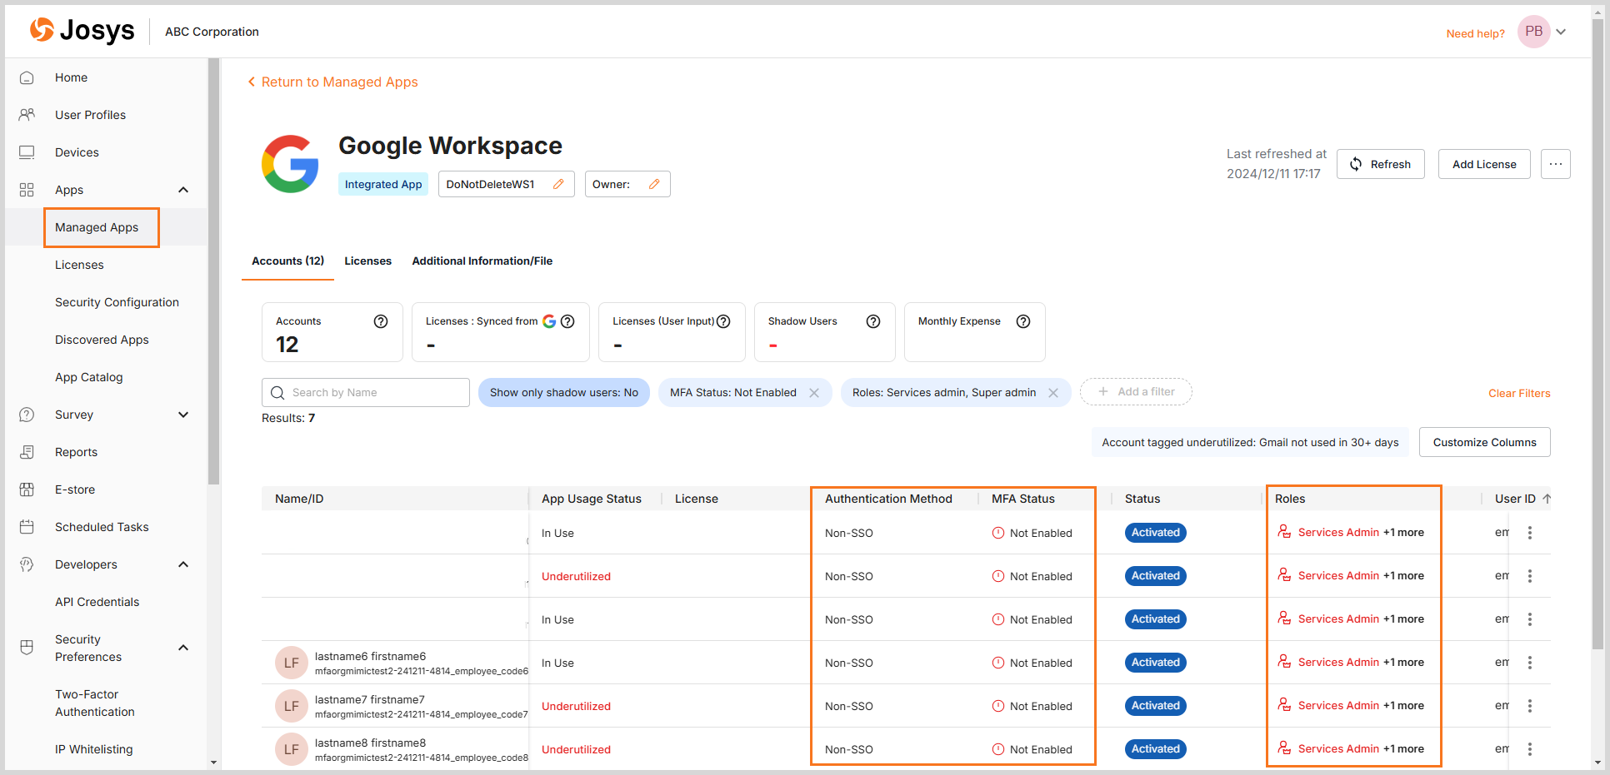Click the Add License button

(1484, 164)
